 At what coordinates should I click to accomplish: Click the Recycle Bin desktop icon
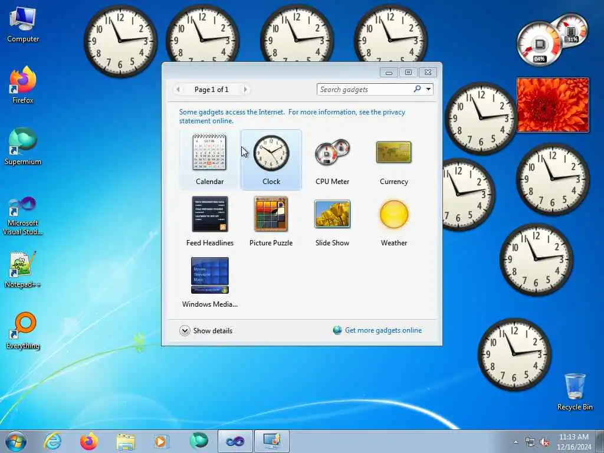[x=575, y=392]
